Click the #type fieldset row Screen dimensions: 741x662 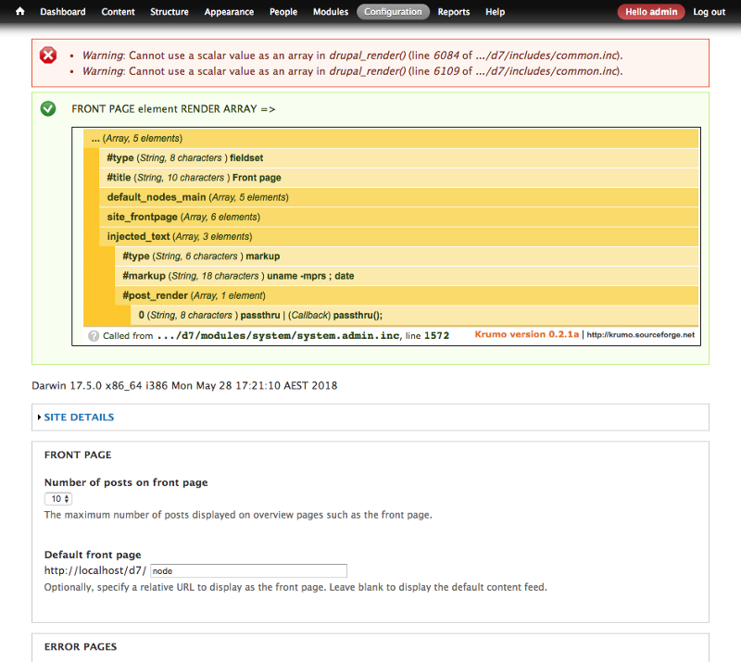(x=399, y=157)
